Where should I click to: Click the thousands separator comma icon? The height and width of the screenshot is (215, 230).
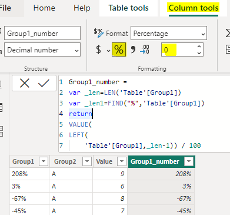coord(133,49)
